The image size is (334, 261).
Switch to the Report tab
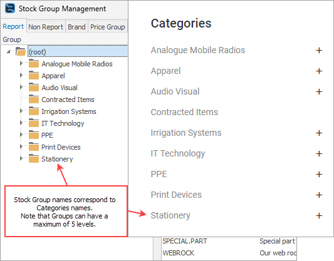13,26
